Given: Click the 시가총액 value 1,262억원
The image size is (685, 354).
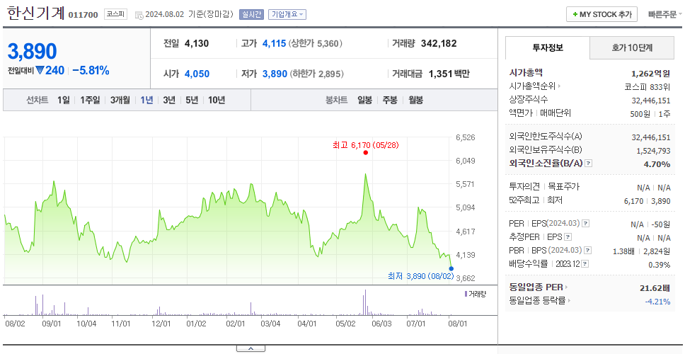Looking at the screenshot, I should (651, 73).
